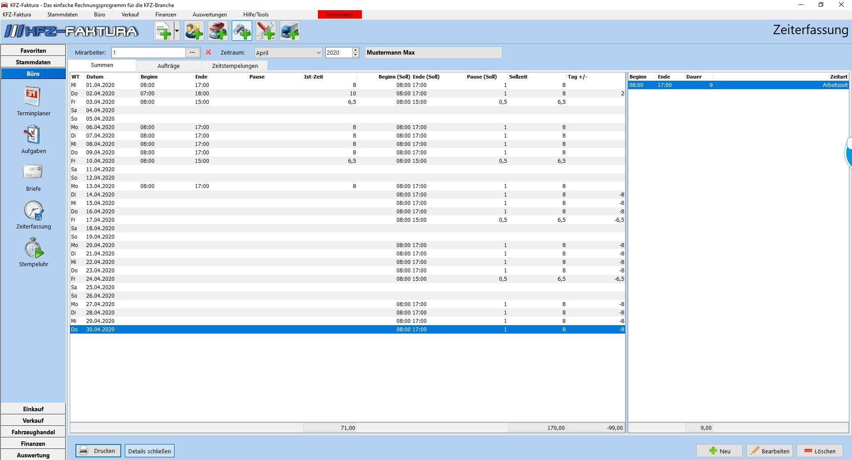
Task: Click the add vehicle icon with cars
Action: [x=218, y=31]
